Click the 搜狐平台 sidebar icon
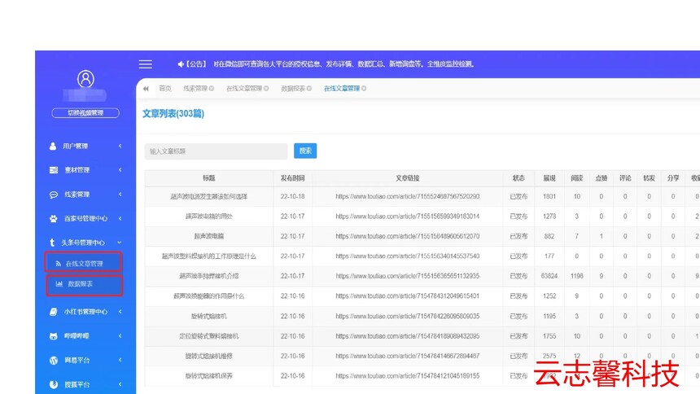Screen dimensions: 700x394 click(54, 384)
